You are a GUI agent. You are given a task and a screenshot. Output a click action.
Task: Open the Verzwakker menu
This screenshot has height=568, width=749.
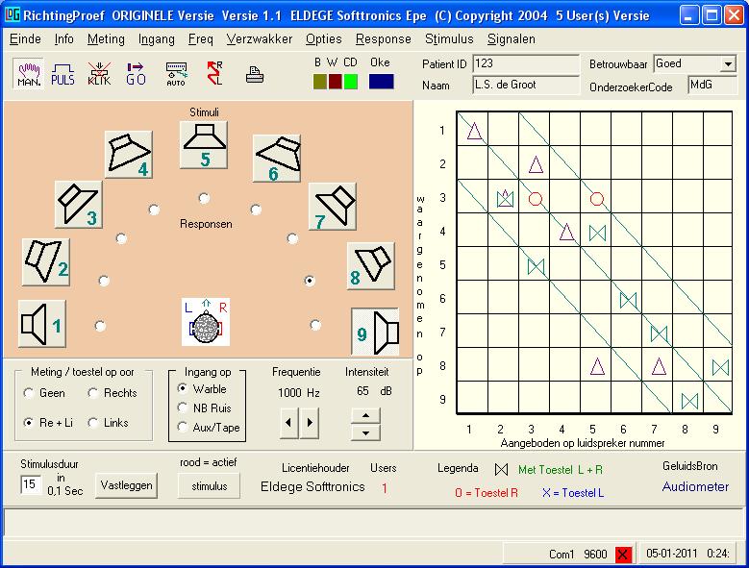coord(260,39)
